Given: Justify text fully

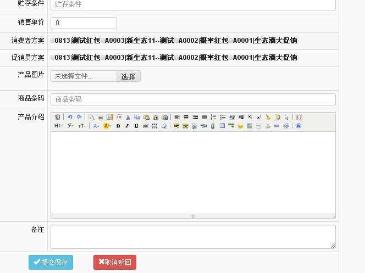Looking at the screenshot, I should coord(204,117).
